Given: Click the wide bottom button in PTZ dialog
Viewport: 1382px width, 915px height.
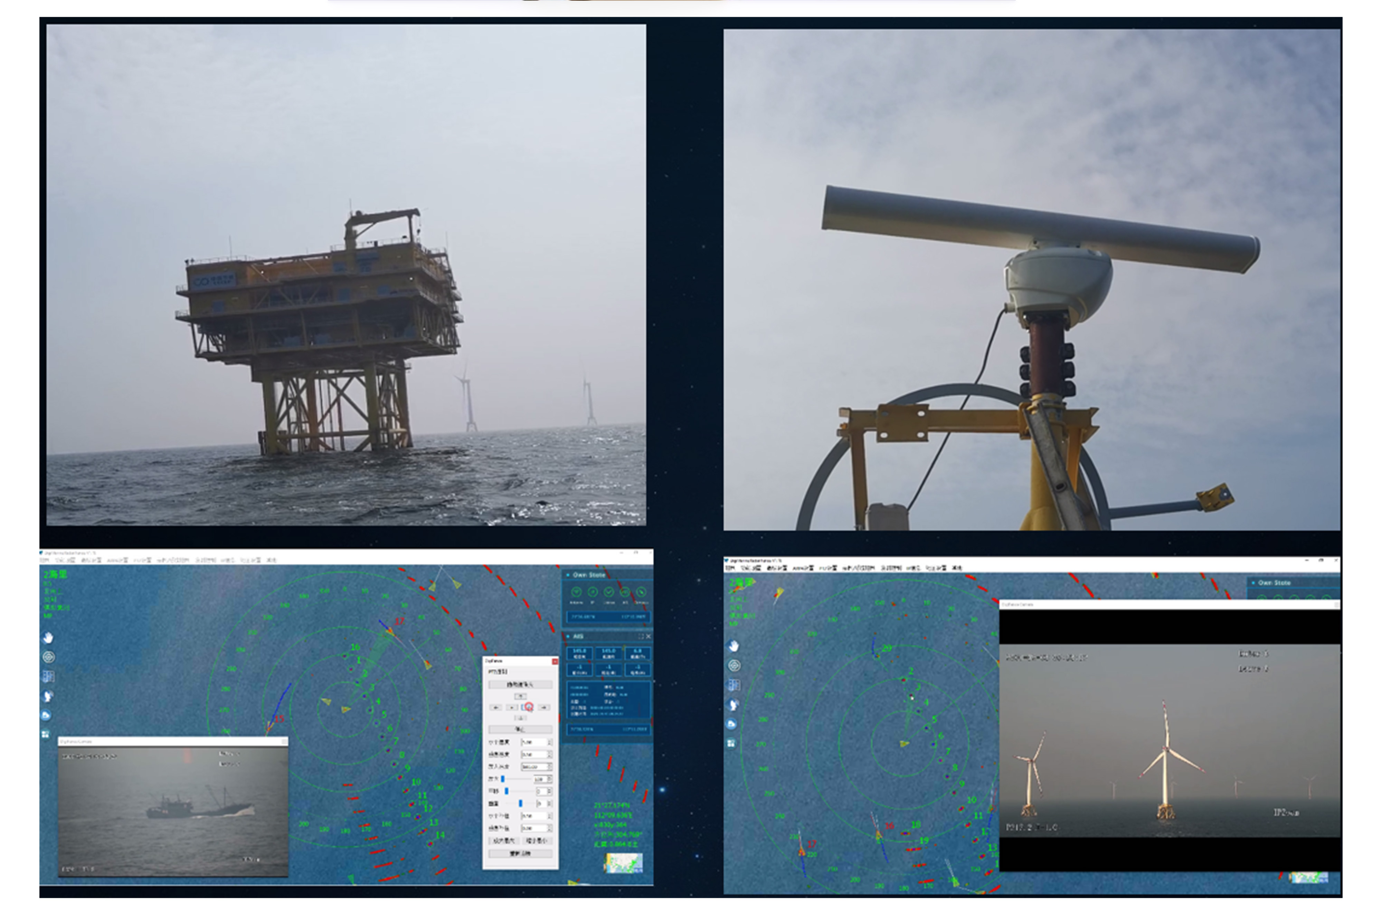Looking at the screenshot, I should pos(520,853).
